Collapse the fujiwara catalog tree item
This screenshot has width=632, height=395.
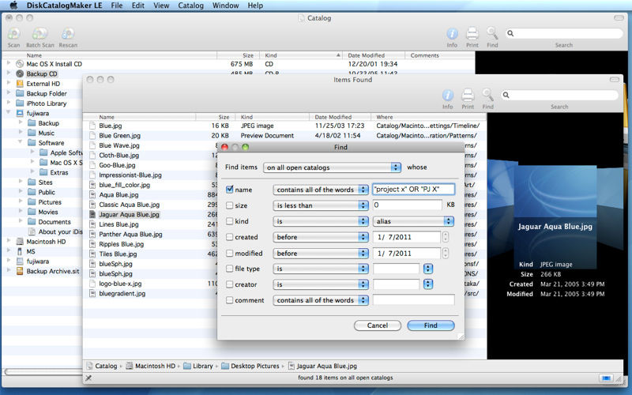tap(9, 112)
